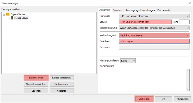Open the Übertragungs-Einstellungen tab
This screenshot has width=193, height=103.
pos(140,10)
